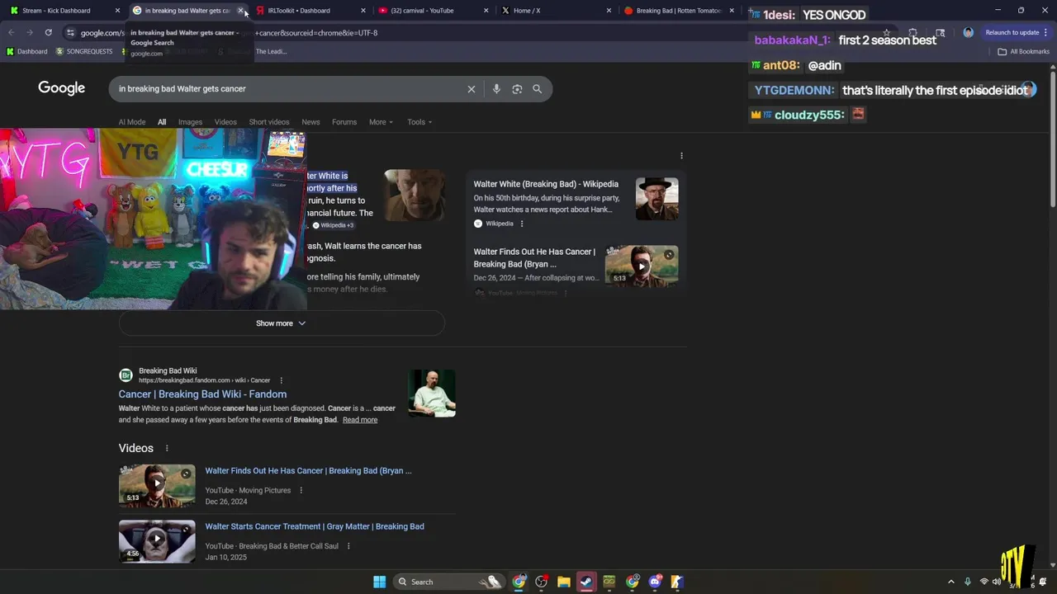Viewport: 1057px width, 594px height.
Task: Click first Chrome icon in taskbar
Action: tap(519, 582)
